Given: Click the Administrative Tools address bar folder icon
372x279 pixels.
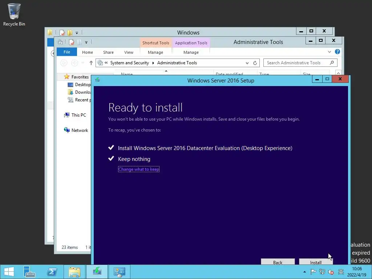Looking at the screenshot, I should pyautogui.click(x=100, y=63).
